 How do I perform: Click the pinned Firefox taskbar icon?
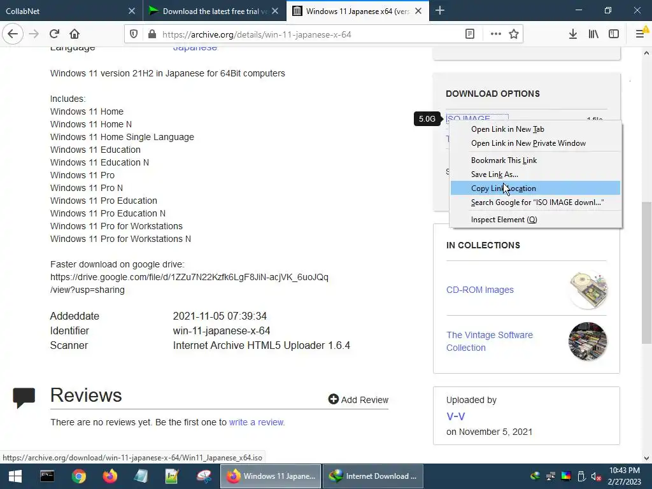click(110, 476)
